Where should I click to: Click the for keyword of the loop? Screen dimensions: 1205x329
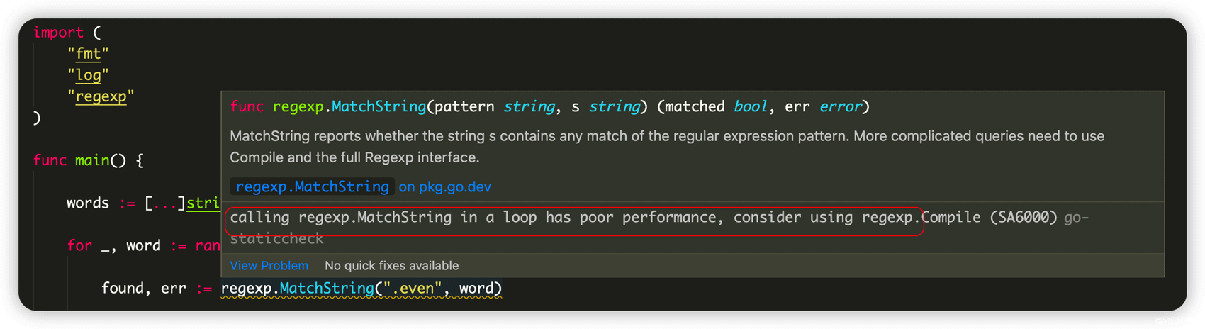tap(79, 246)
